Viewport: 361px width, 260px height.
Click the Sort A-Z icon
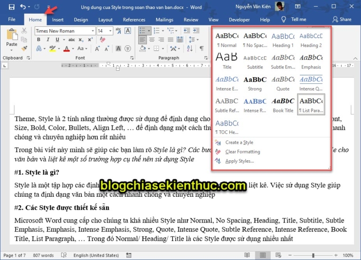190,48
